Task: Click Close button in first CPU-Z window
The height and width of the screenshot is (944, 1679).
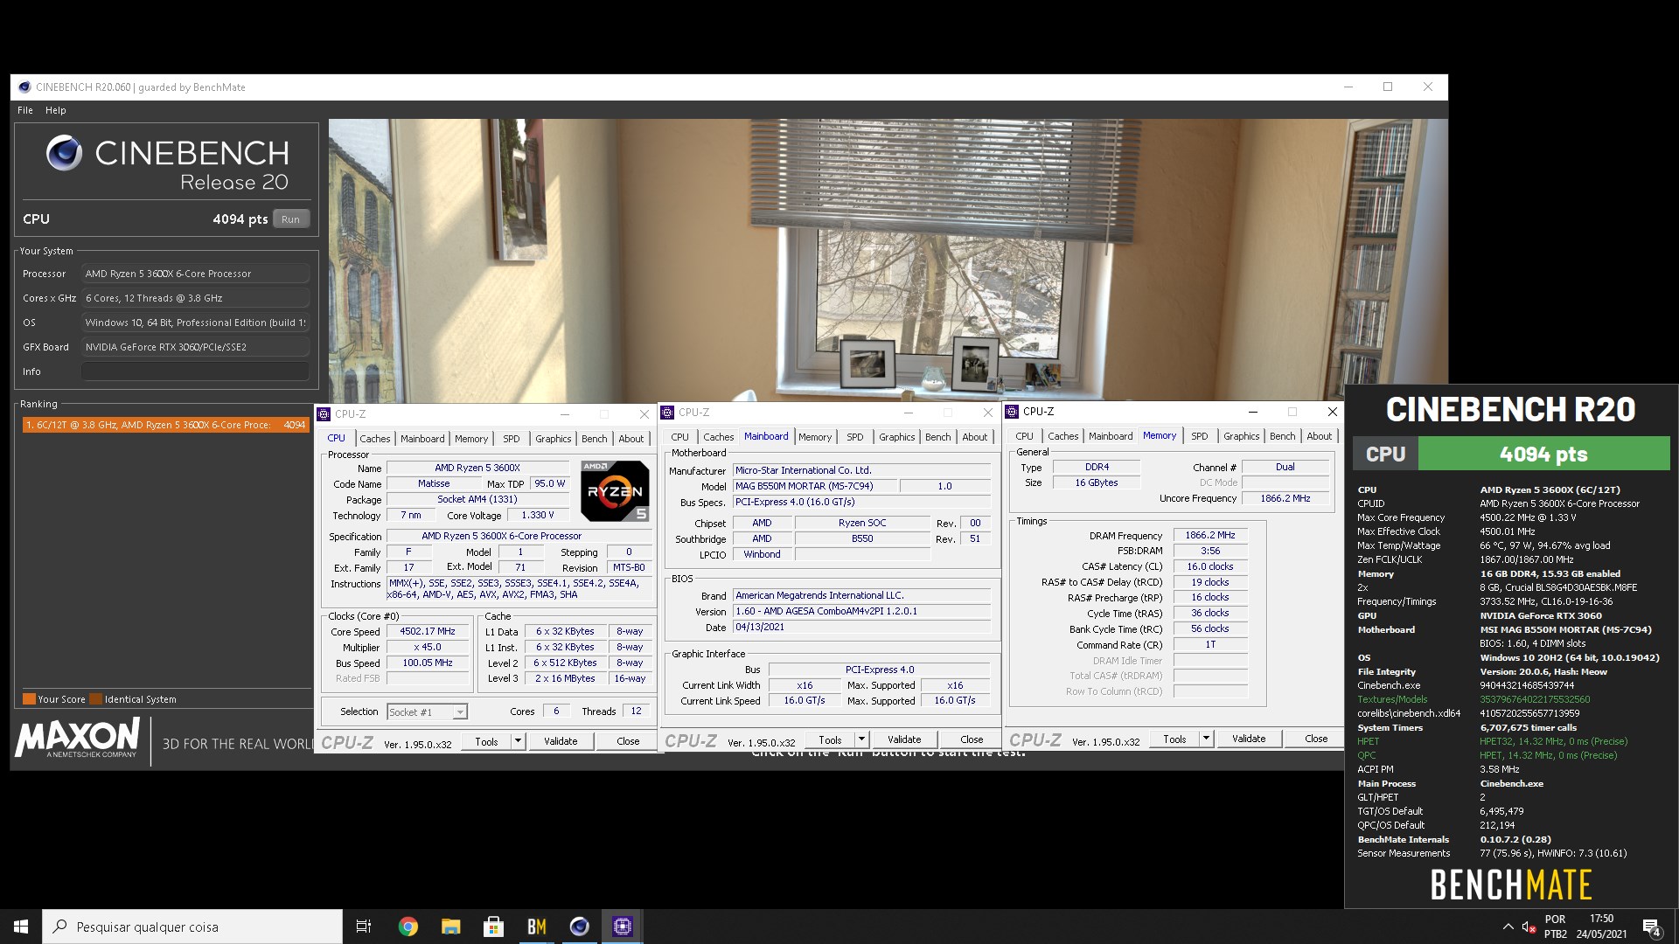Action: click(x=628, y=741)
